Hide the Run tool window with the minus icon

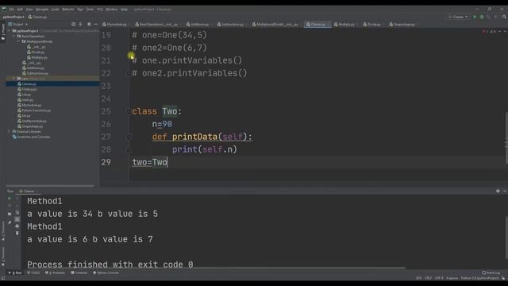pyautogui.click(x=505, y=191)
